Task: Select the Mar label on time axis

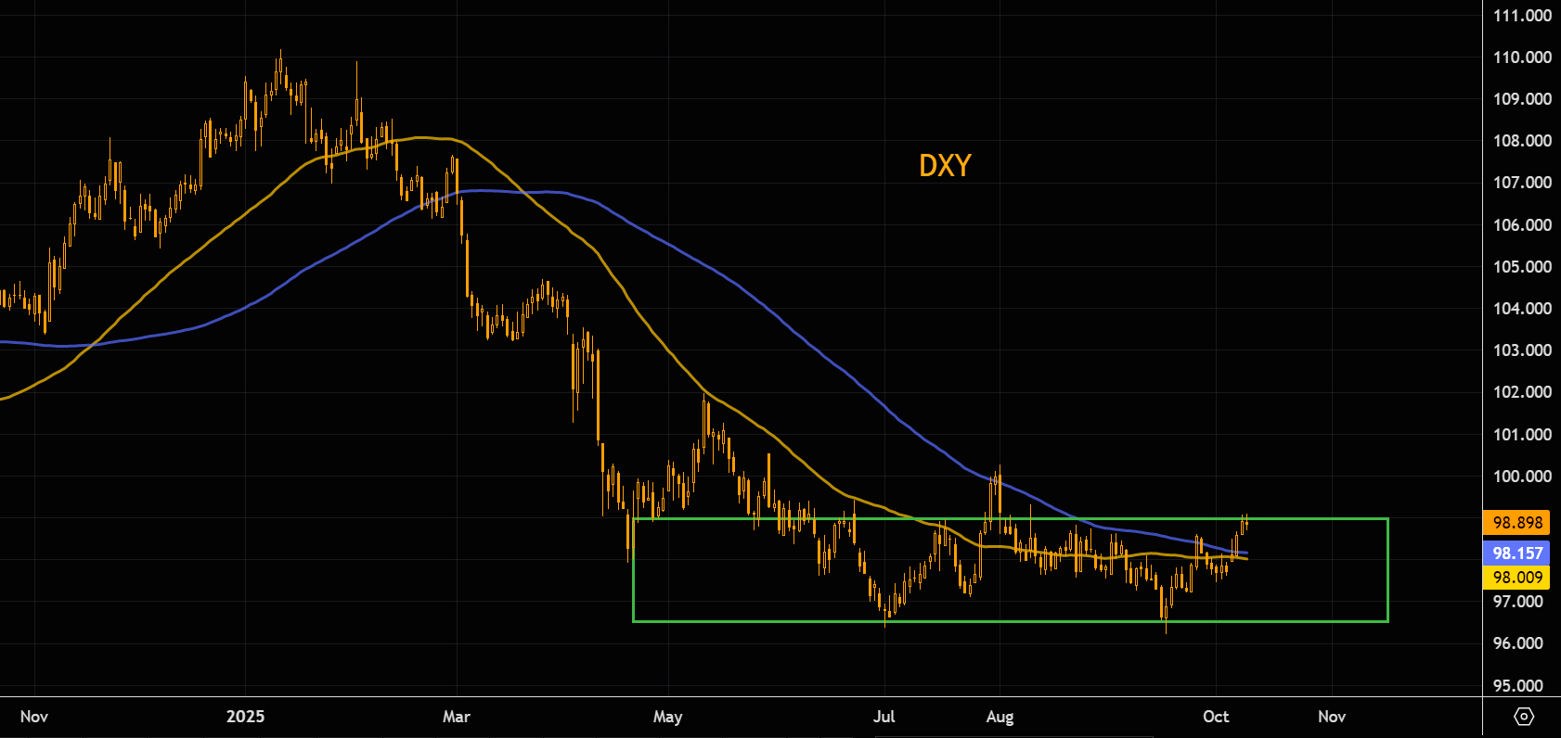Action: click(457, 717)
